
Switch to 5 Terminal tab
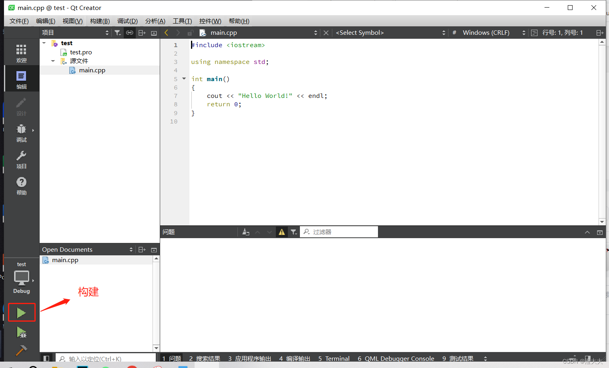[334, 359]
